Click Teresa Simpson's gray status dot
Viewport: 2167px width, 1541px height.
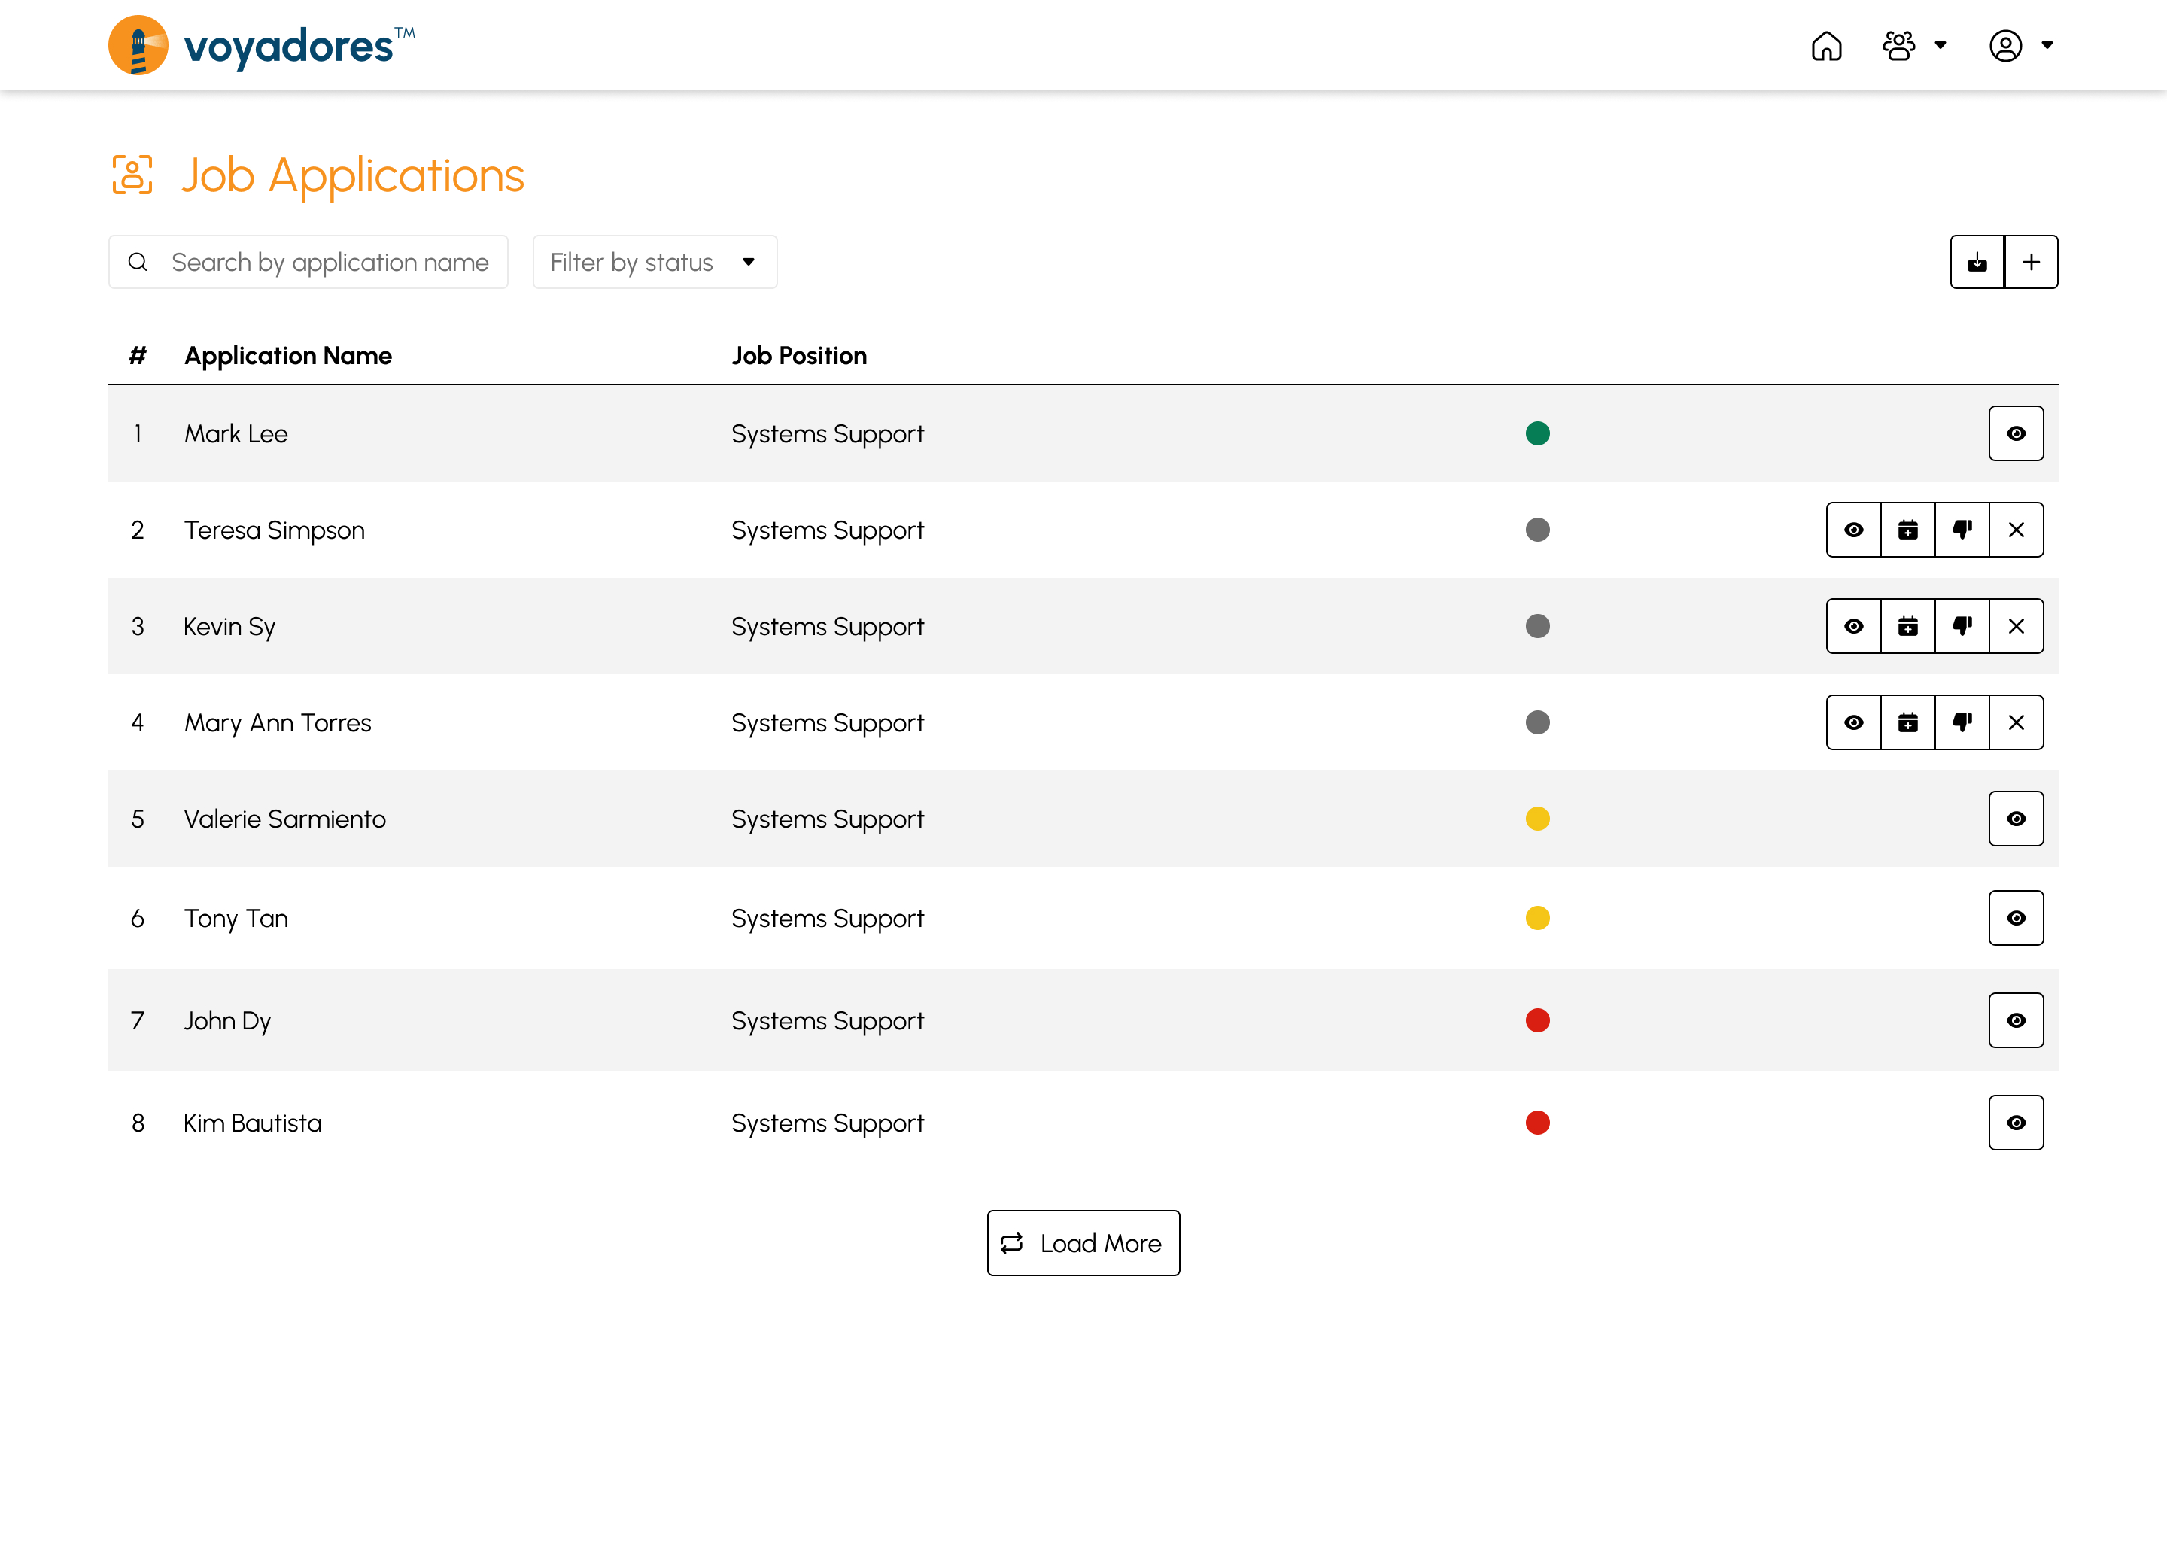point(1538,530)
